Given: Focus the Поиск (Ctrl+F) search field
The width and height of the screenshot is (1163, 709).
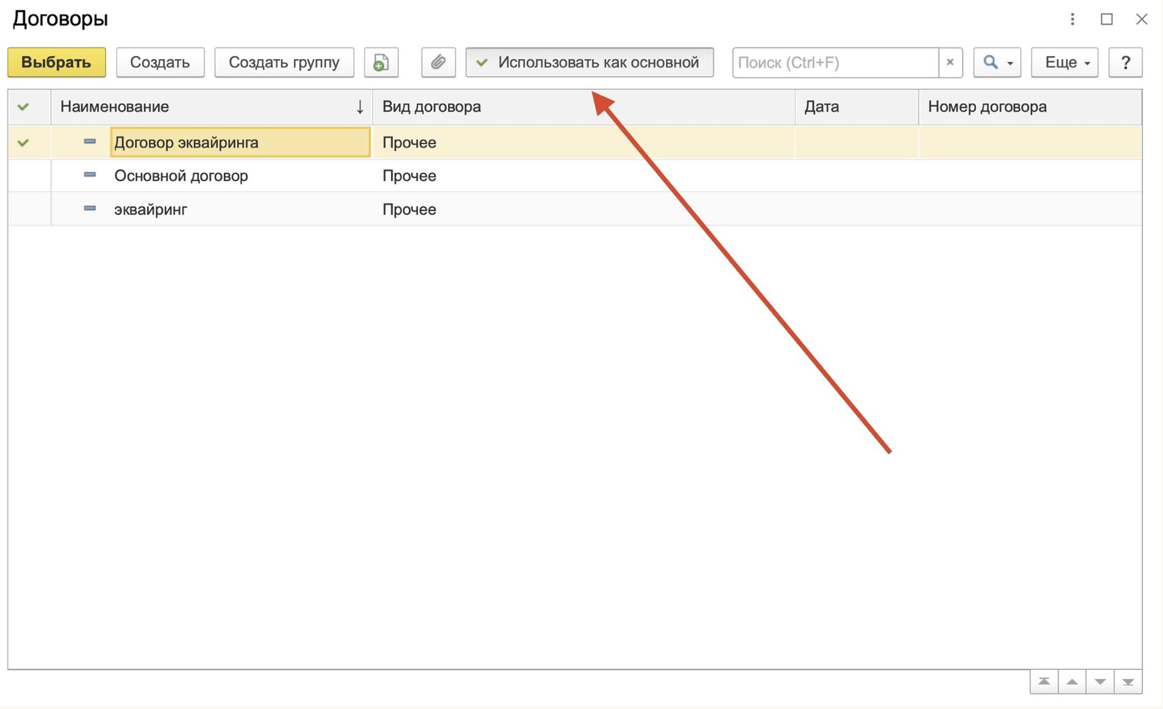Looking at the screenshot, I should 835,62.
